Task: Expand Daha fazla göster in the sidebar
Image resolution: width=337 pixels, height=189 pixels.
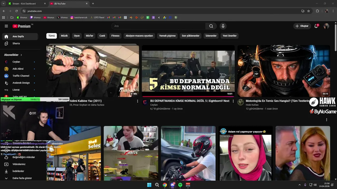Action: coord(20,178)
